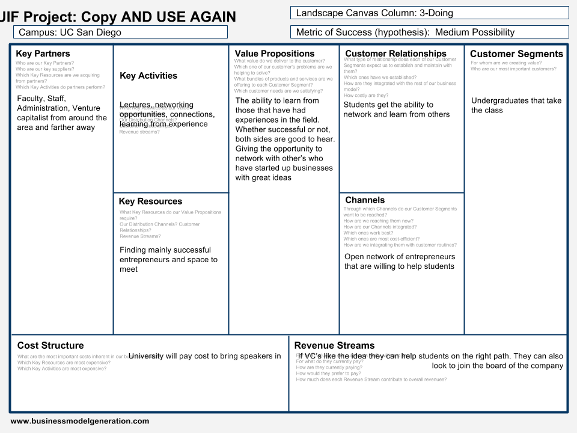The height and width of the screenshot is (433, 577).
Task: Click the Channels heading
Action: [365, 200]
